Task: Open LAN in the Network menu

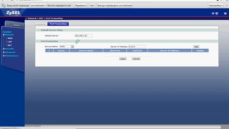Action: click(10, 42)
